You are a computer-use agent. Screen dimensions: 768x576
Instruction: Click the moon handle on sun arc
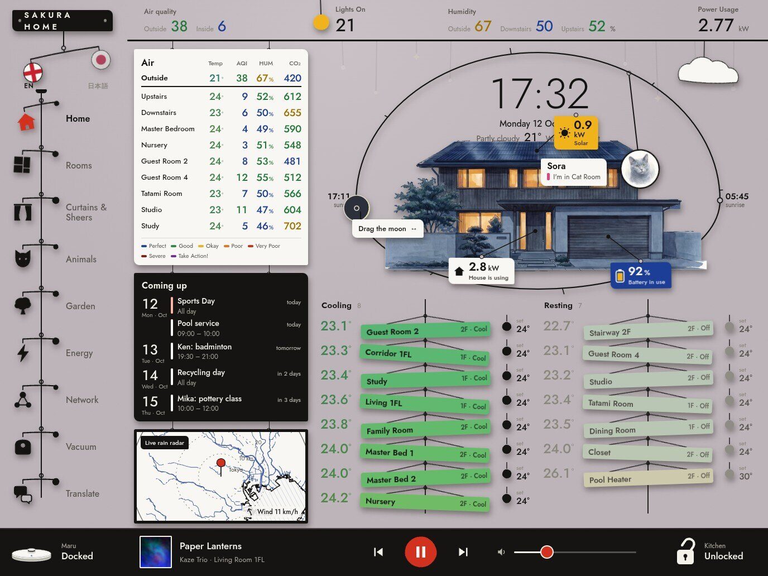point(357,208)
